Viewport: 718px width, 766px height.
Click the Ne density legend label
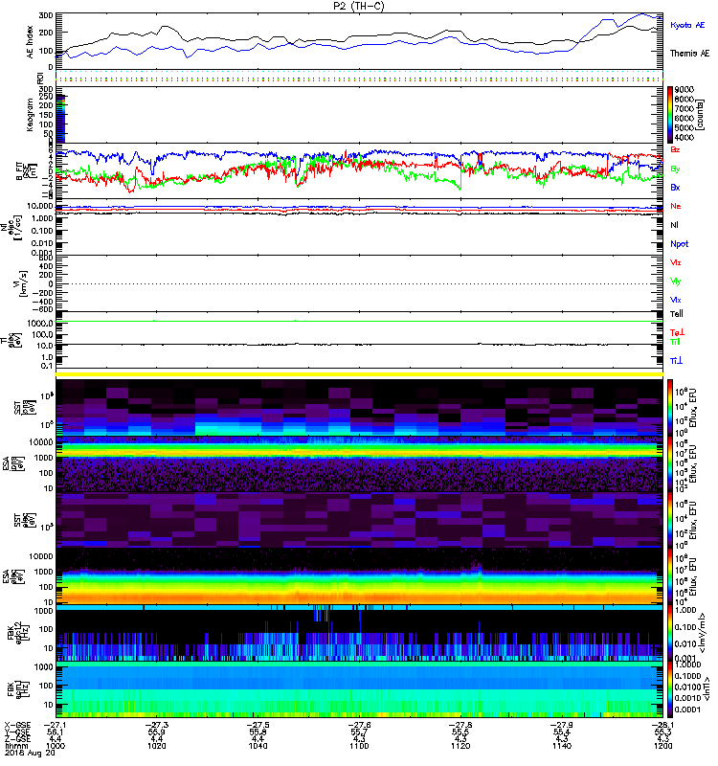click(x=676, y=206)
